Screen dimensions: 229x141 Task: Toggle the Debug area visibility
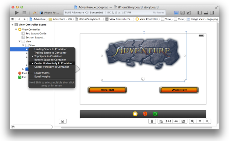pyautogui.click(x=206, y=13)
